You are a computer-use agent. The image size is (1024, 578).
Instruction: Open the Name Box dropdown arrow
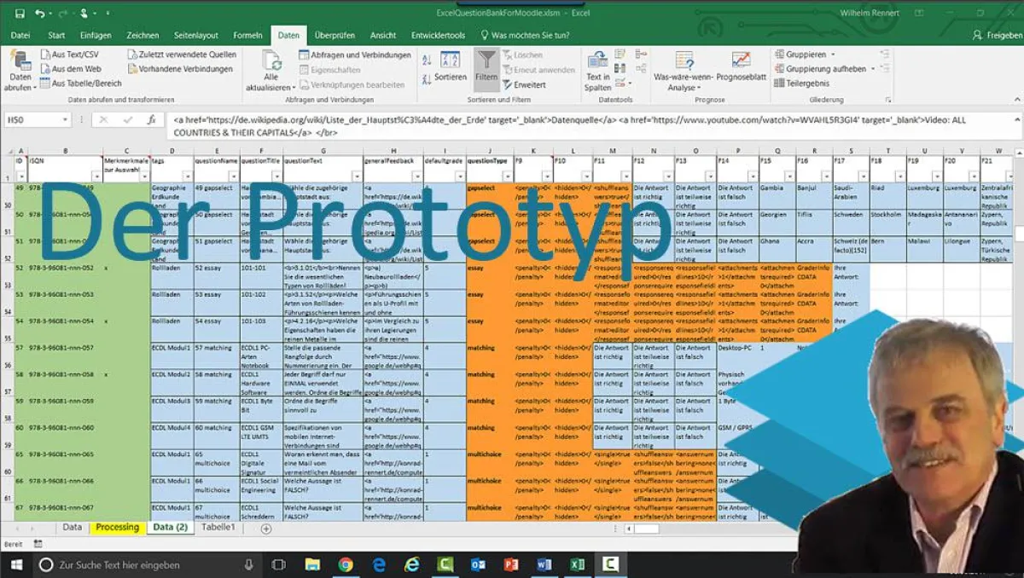pyautogui.click(x=66, y=120)
